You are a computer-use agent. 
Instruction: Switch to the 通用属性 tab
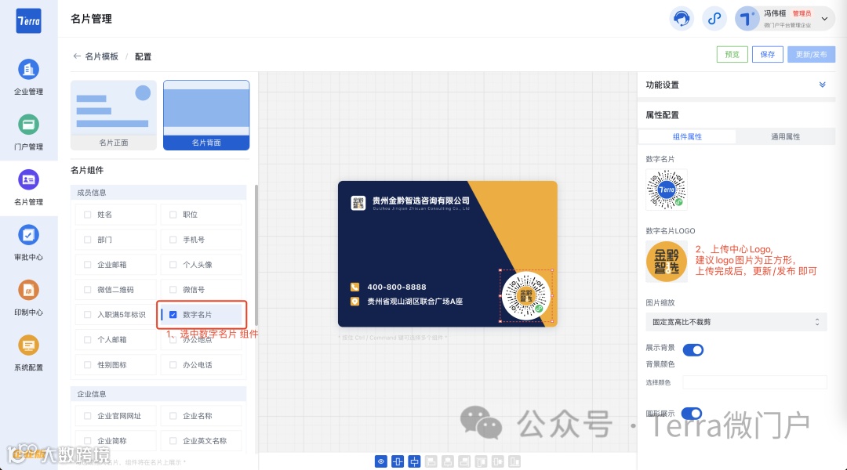coord(785,136)
